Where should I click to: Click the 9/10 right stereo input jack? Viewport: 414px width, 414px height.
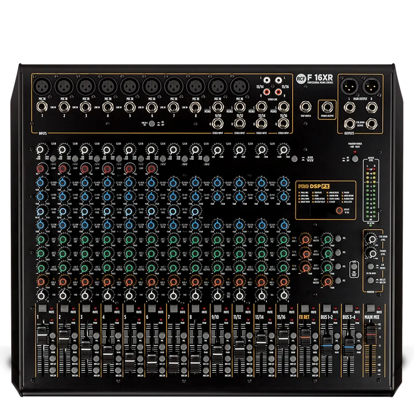pos(217,123)
